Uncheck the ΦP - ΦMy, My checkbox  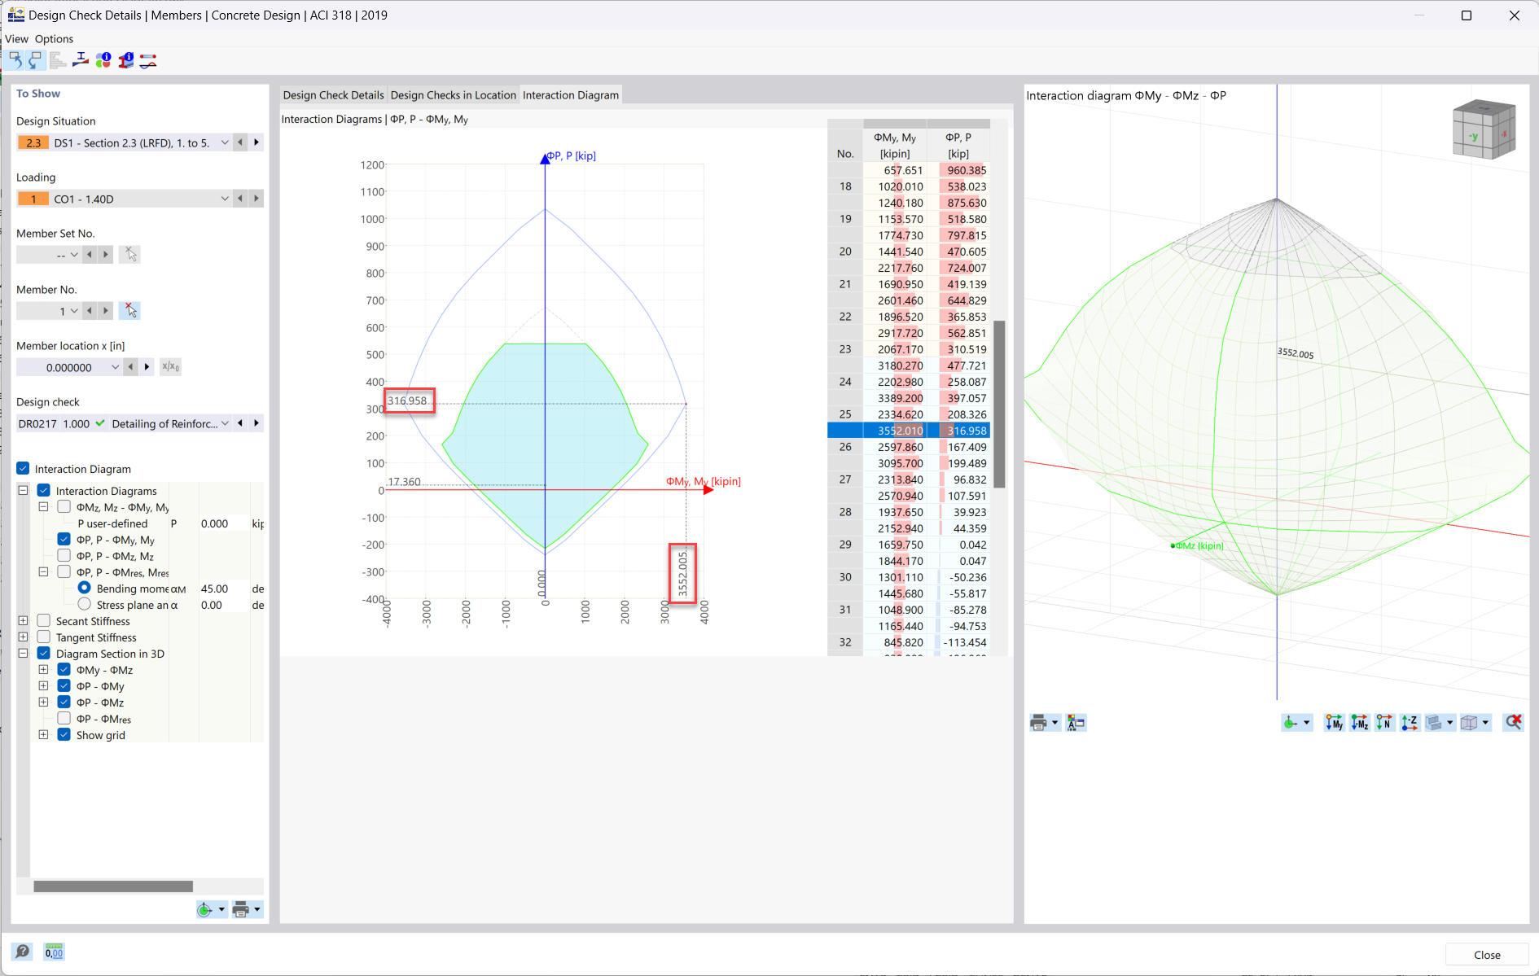click(x=64, y=539)
